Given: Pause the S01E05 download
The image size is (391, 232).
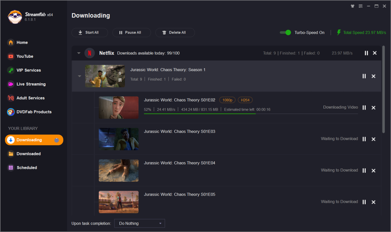Looking at the screenshot, I should 364,202.
